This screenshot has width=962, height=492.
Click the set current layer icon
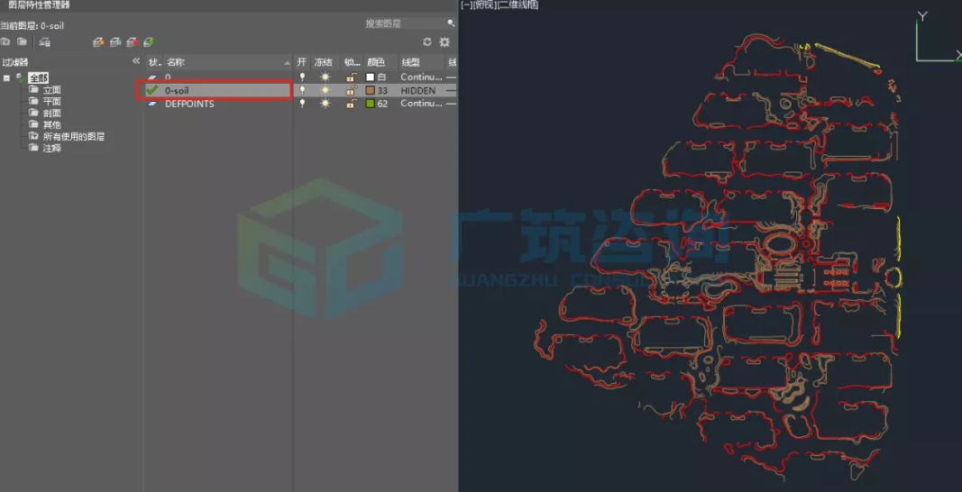[149, 42]
